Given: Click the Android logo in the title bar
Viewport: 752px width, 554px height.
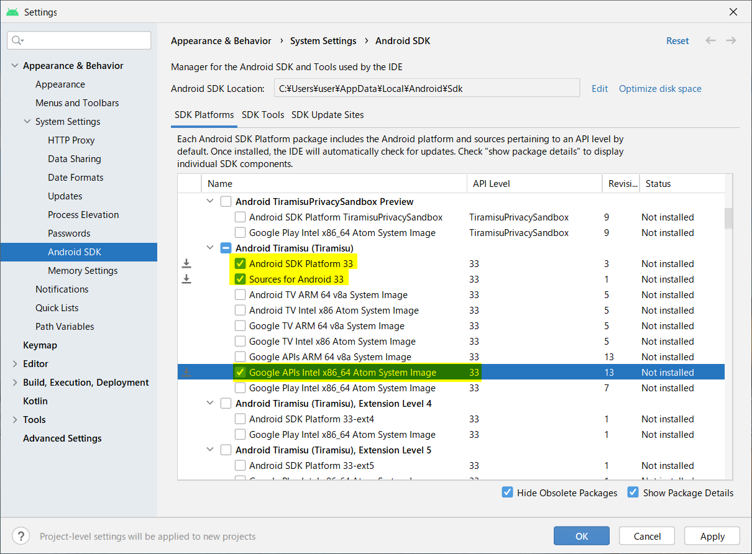Looking at the screenshot, I should click(x=12, y=11).
